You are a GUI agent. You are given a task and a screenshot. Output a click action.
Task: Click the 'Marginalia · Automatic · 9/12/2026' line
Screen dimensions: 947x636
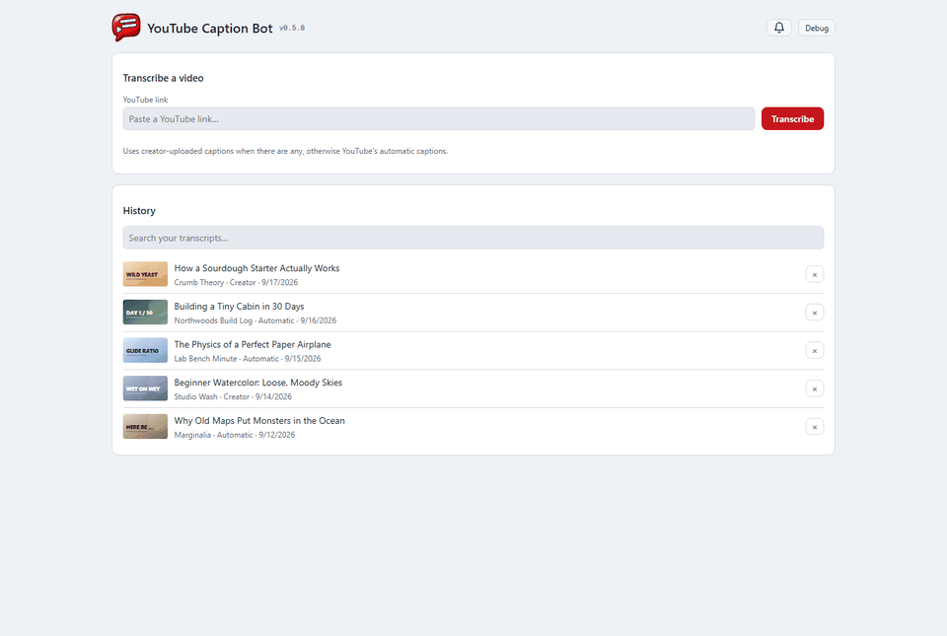pos(235,435)
